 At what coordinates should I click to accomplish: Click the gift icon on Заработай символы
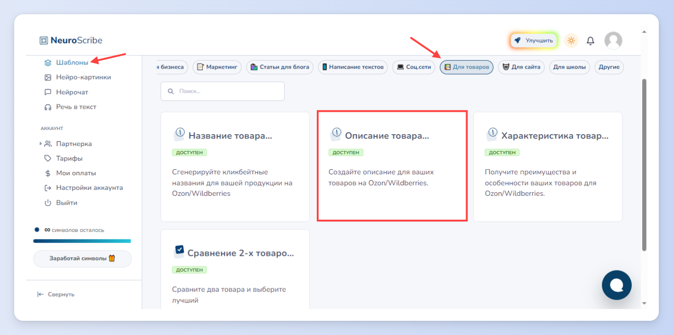point(112,258)
